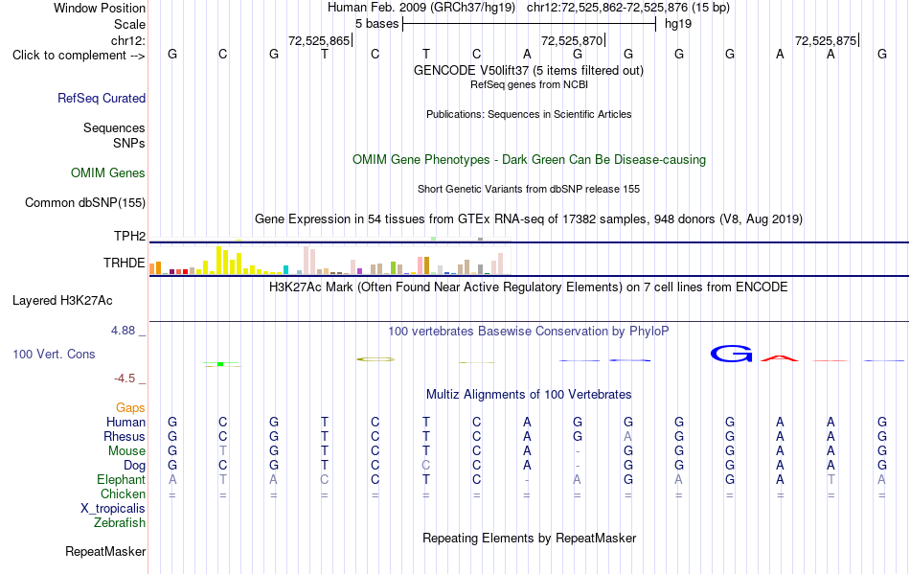Click the TPH2 gene expression label
Screen dimensions: 910x574
coord(129,236)
